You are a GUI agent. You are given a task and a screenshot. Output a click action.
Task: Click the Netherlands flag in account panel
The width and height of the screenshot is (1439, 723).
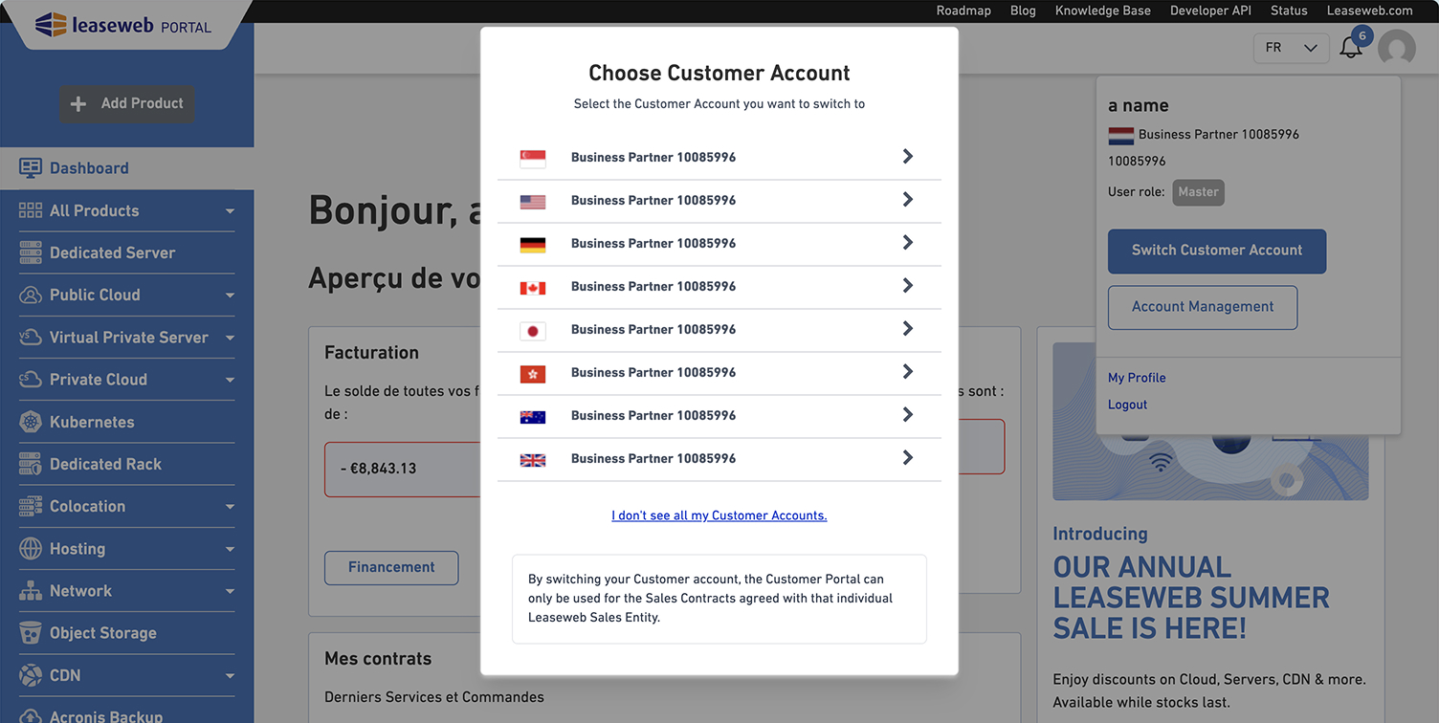tap(1120, 135)
